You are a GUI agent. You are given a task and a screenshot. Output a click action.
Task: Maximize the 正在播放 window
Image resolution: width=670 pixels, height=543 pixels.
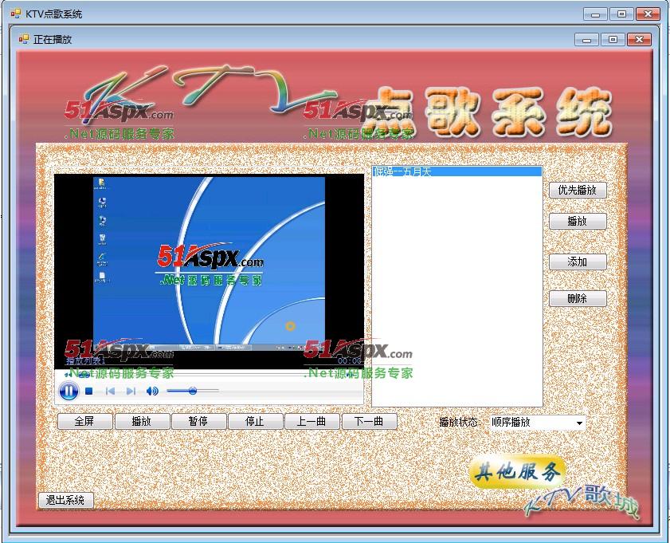(x=613, y=39)
